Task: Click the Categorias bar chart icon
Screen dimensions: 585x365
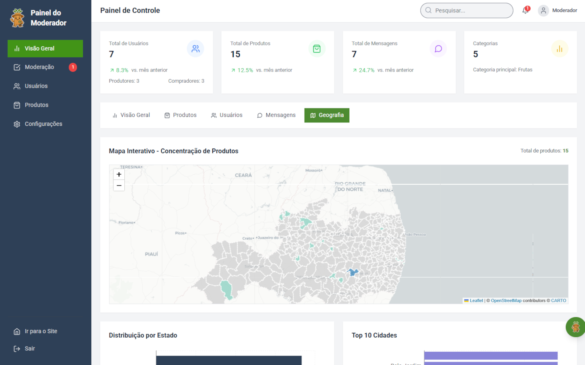Action: coord(559,49)
